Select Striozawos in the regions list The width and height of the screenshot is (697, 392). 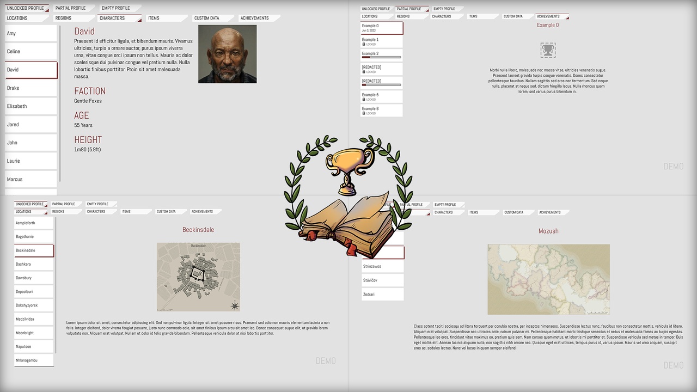382,266
